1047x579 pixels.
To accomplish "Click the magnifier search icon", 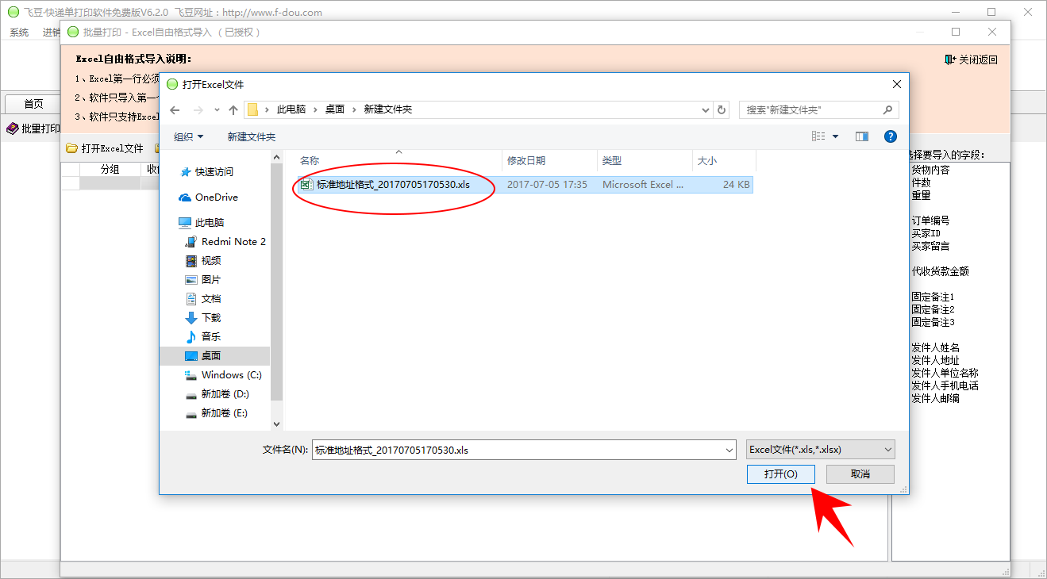I will point(887,109).
